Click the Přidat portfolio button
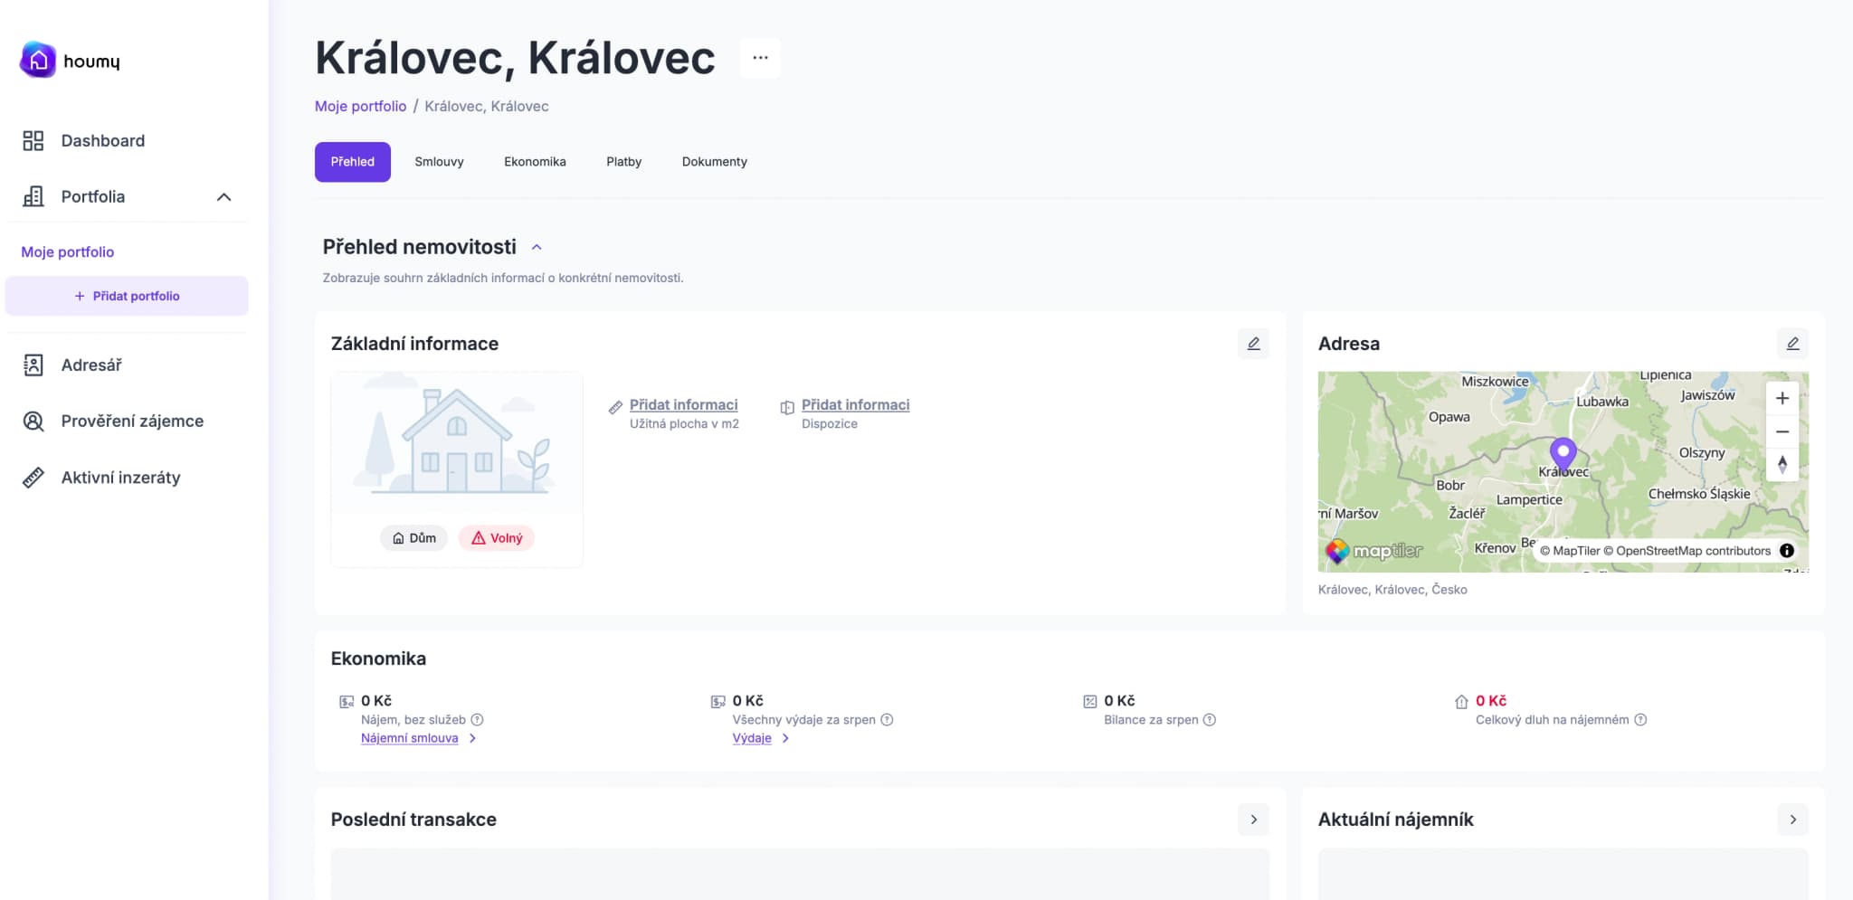Screen dimensions: 1853x900 (127, 296)
